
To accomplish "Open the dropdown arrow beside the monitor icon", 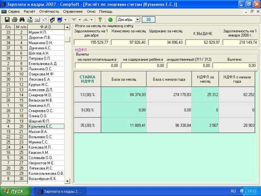I will [x=65, y=19].
